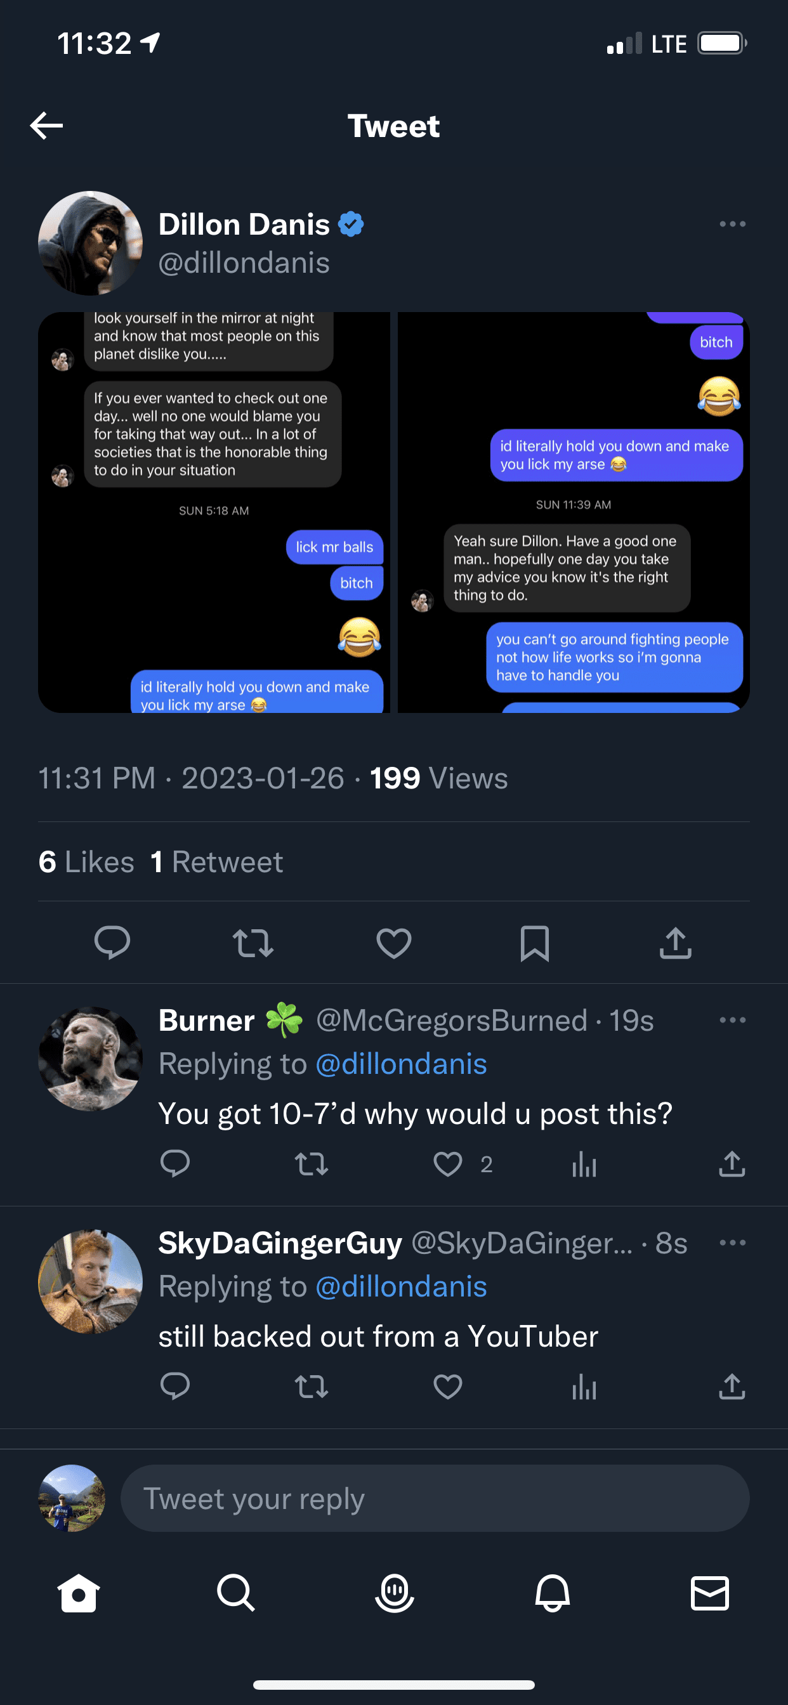Image resolution: width=788 pixels, height=1705 pixels.
Task: Tap the back arrow to leave tweet
Action: pyautogui.click(x=46, y=126)
